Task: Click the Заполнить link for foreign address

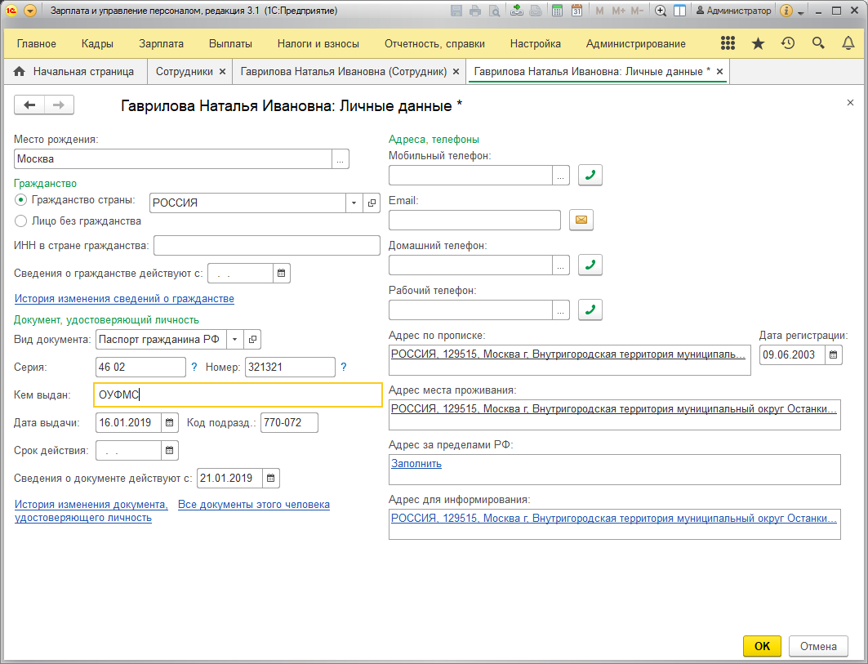Action: click(416, 464)
